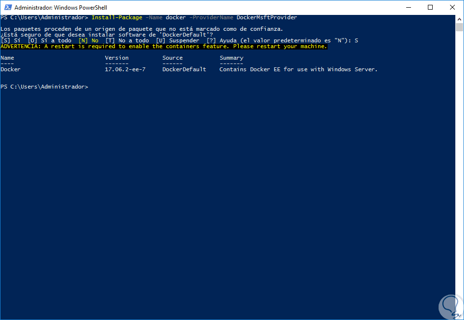
Task: Click the 'Summary' column header
Action: (x=231, y=58)
